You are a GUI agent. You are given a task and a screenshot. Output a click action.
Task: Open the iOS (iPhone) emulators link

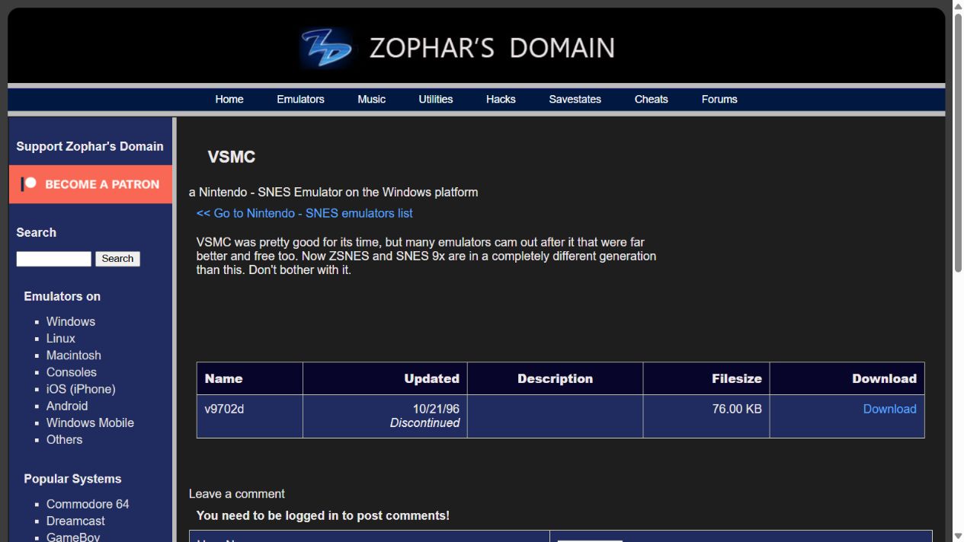click(x=81, y=388)
